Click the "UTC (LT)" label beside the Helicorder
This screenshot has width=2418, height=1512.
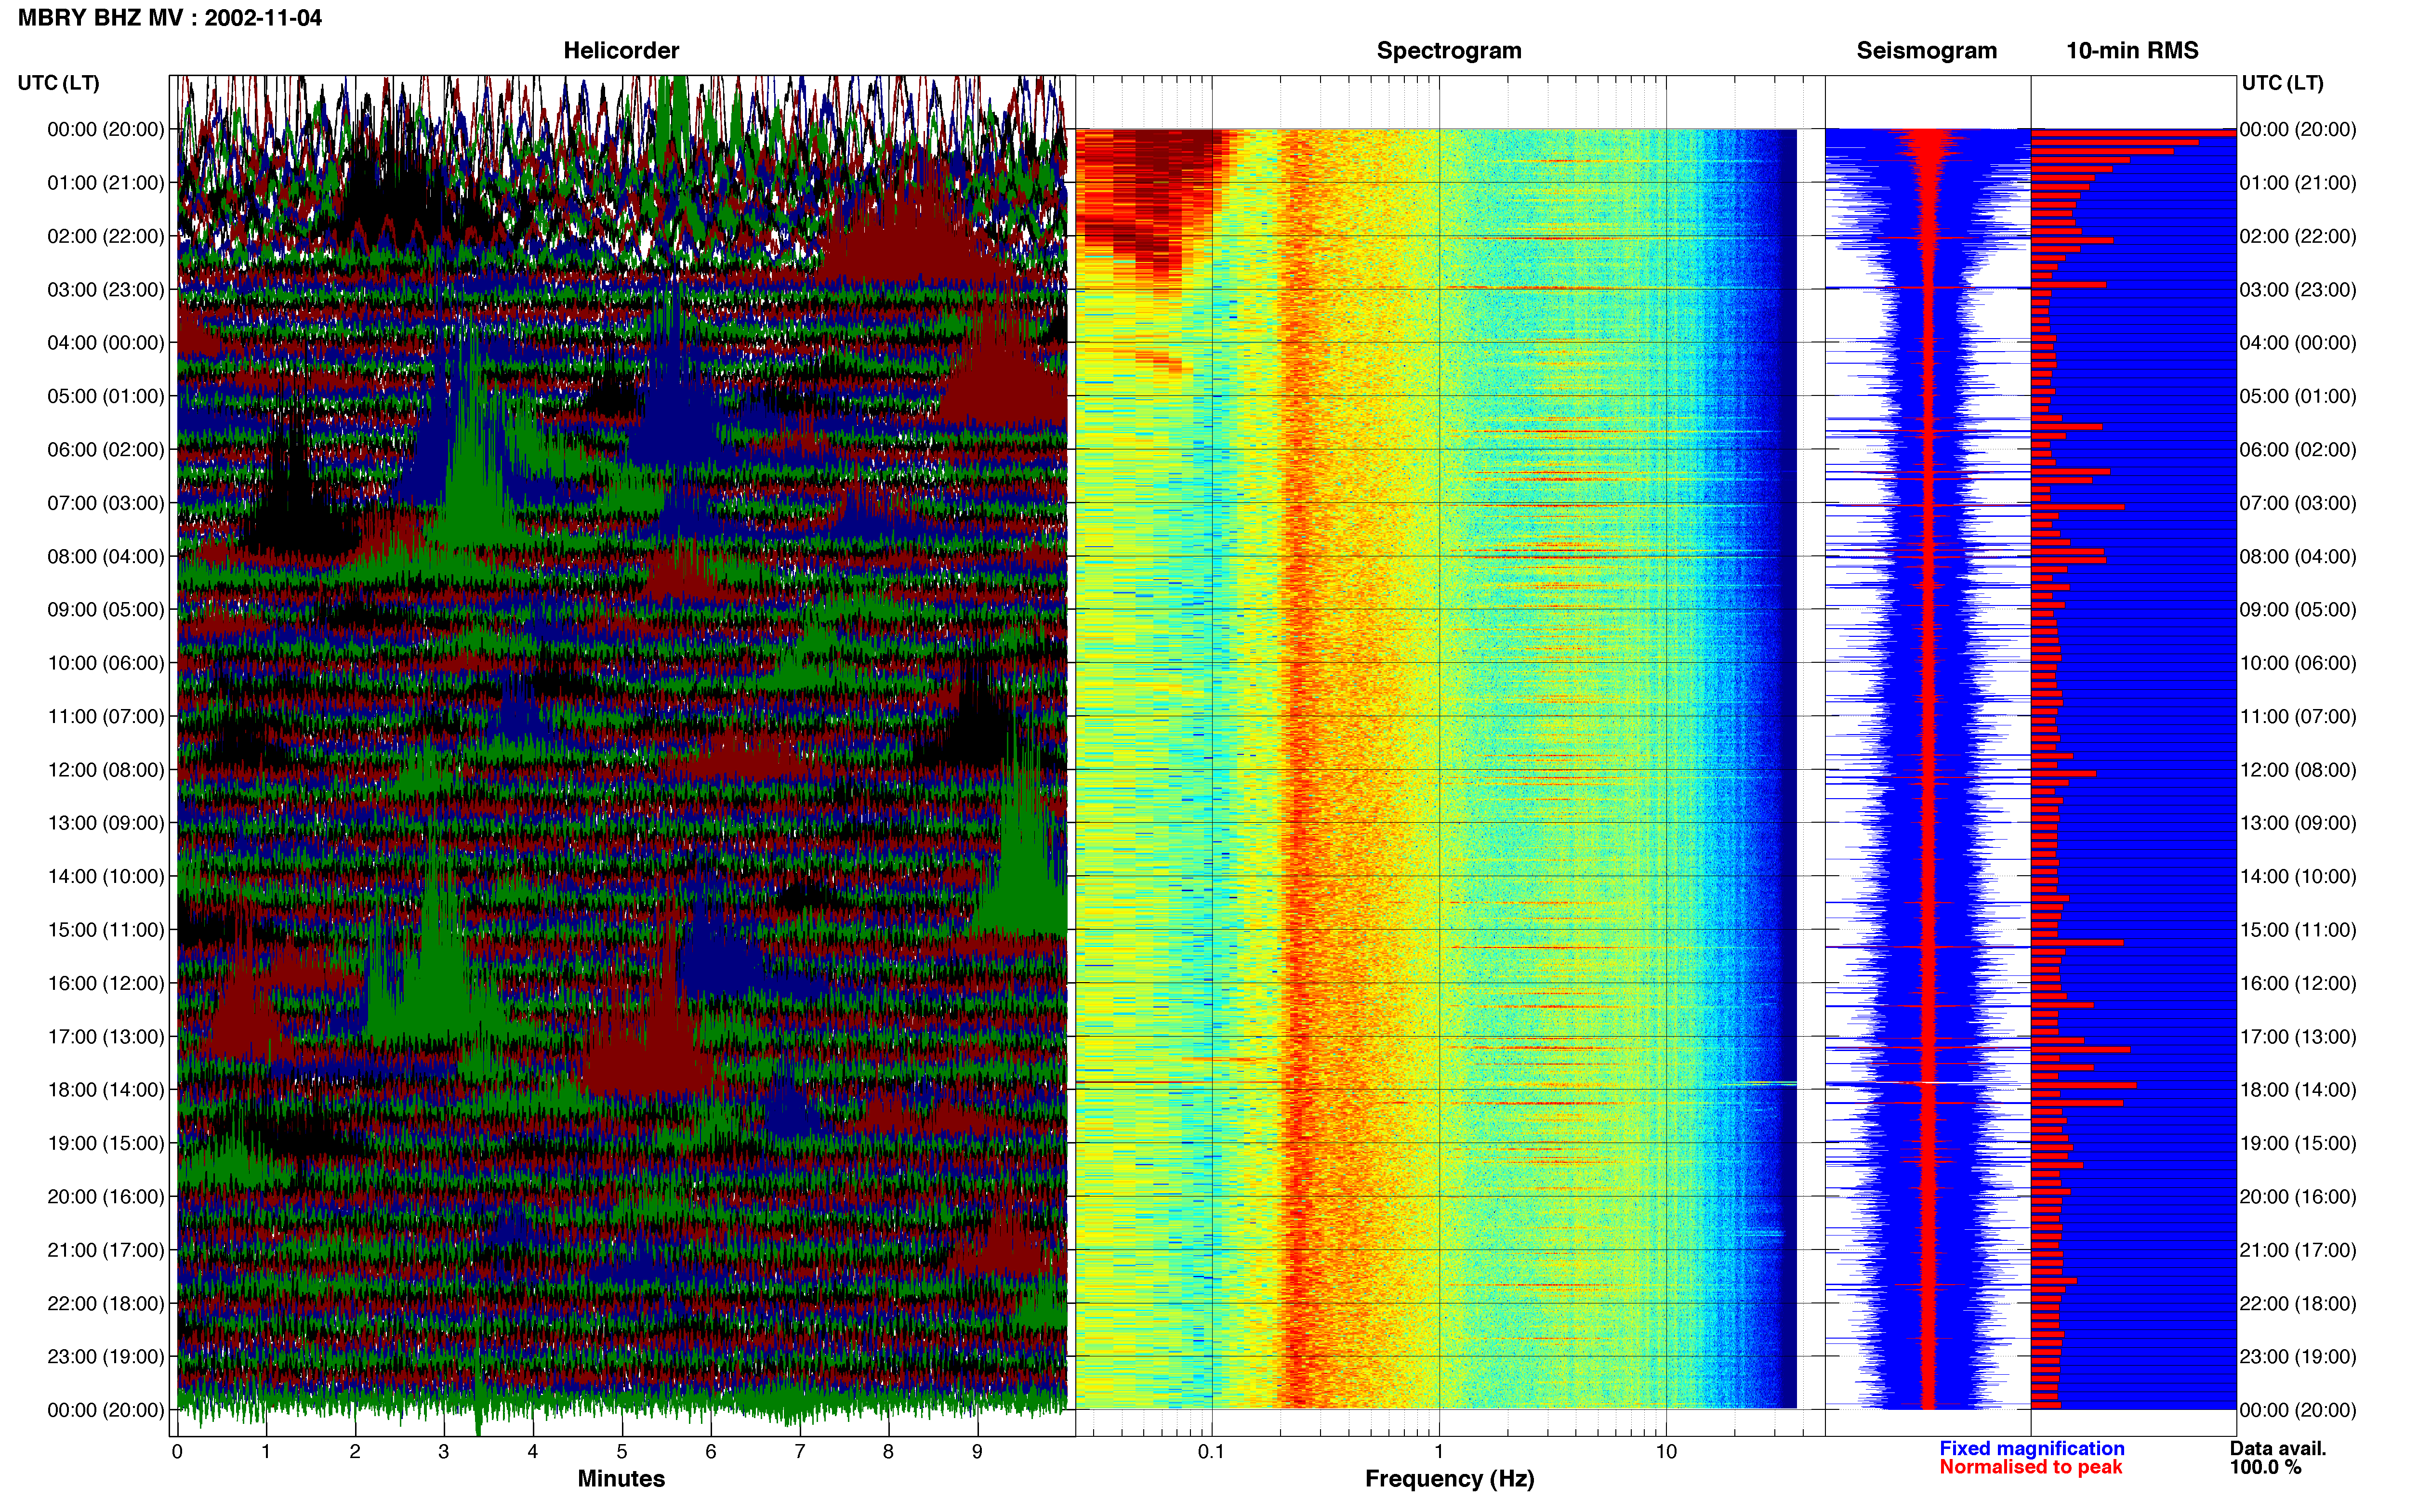(59, 83)
